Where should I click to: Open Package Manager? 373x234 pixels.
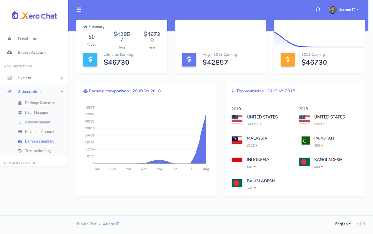tap(40, 103)
